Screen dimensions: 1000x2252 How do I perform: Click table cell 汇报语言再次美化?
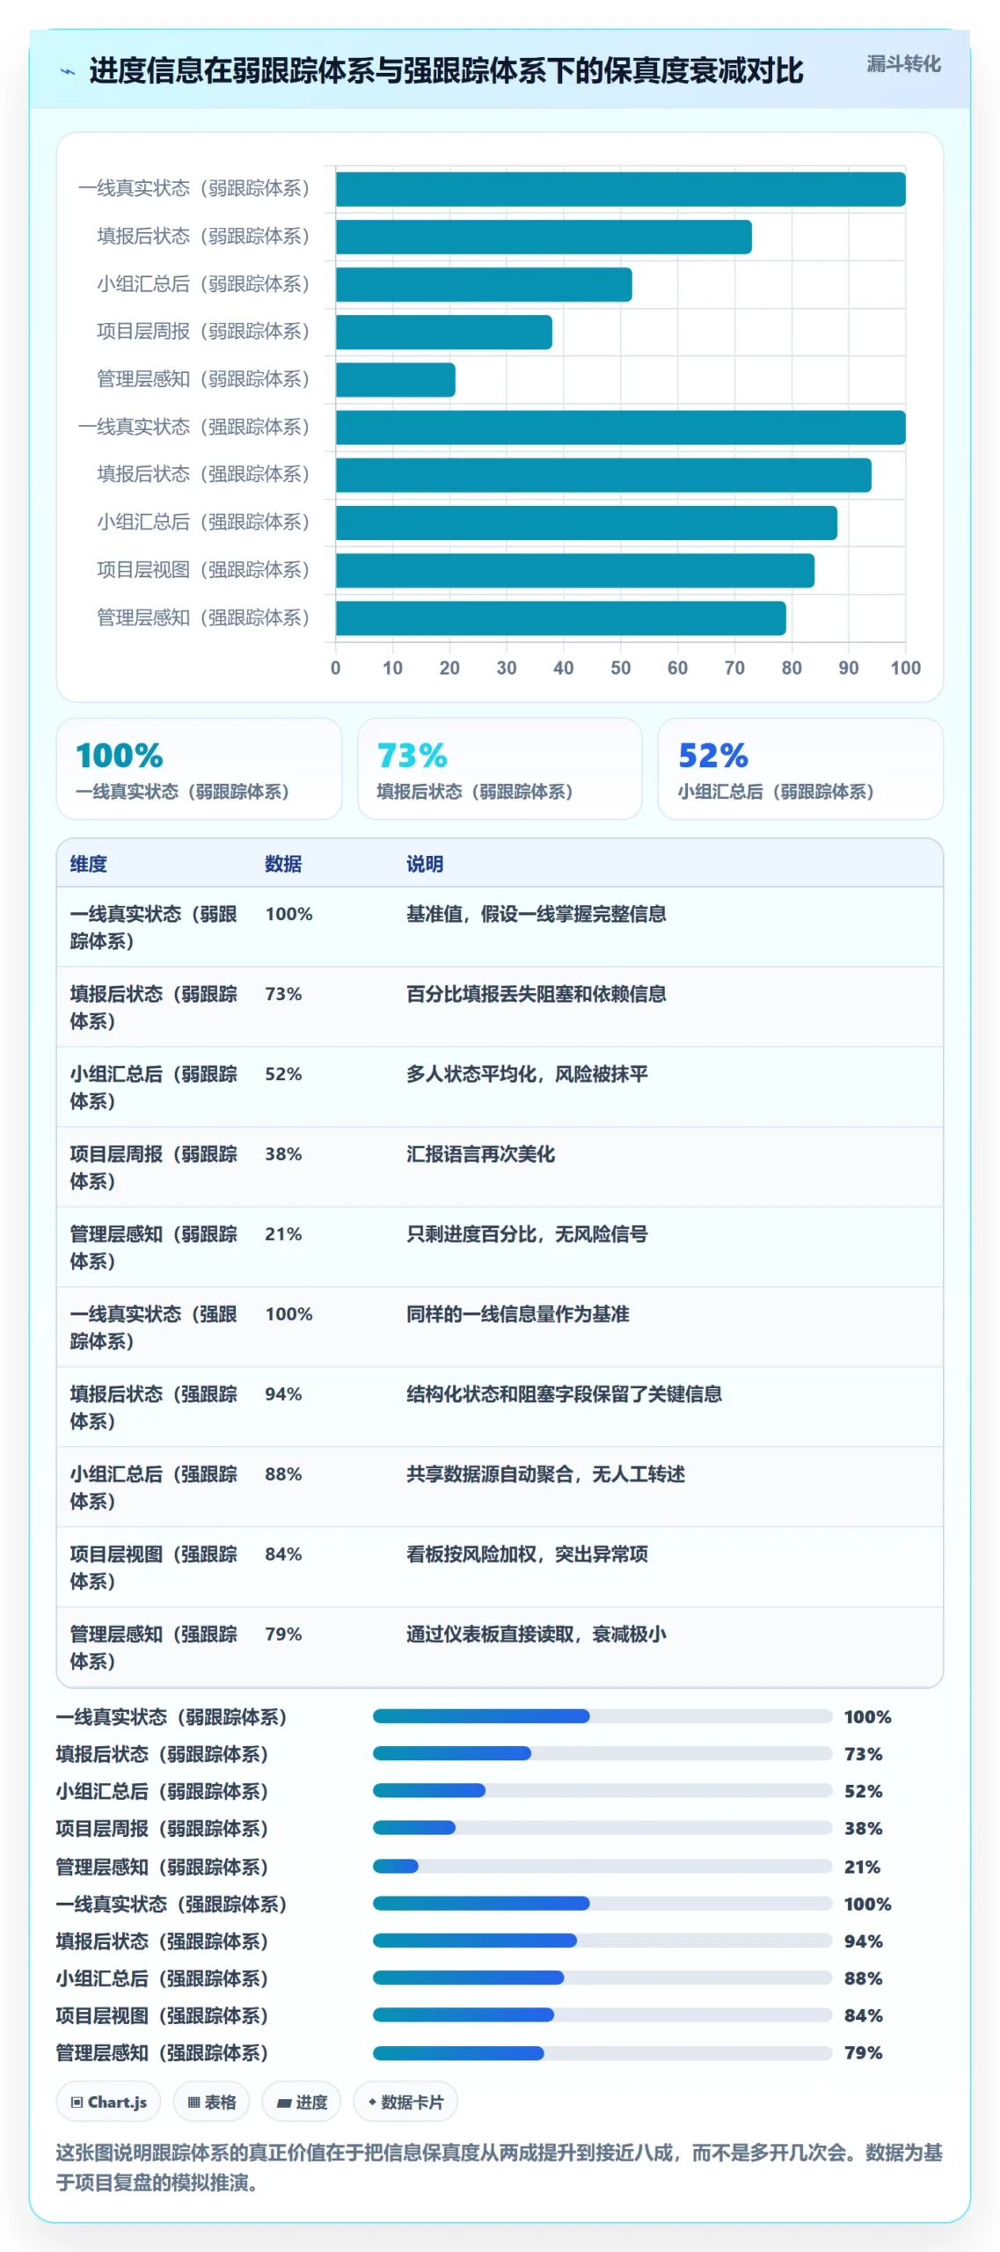click(480, 1154)
